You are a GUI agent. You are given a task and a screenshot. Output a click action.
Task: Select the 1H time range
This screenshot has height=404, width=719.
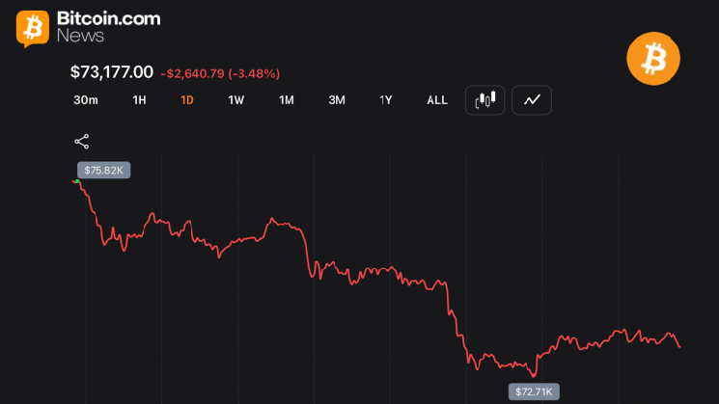pos(139,100)
